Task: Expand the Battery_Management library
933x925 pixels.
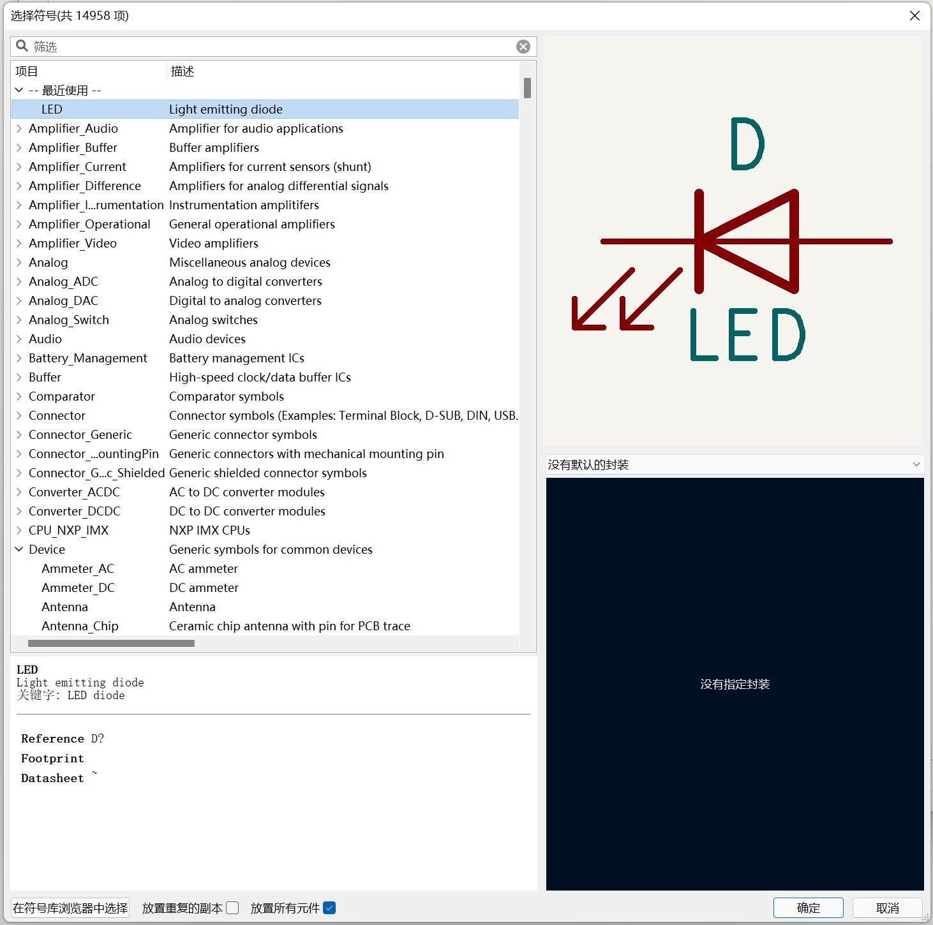Action: [x=19, y=358]
